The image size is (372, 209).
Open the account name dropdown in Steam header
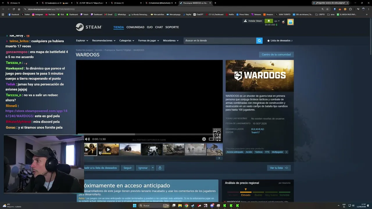click(277, 21)
